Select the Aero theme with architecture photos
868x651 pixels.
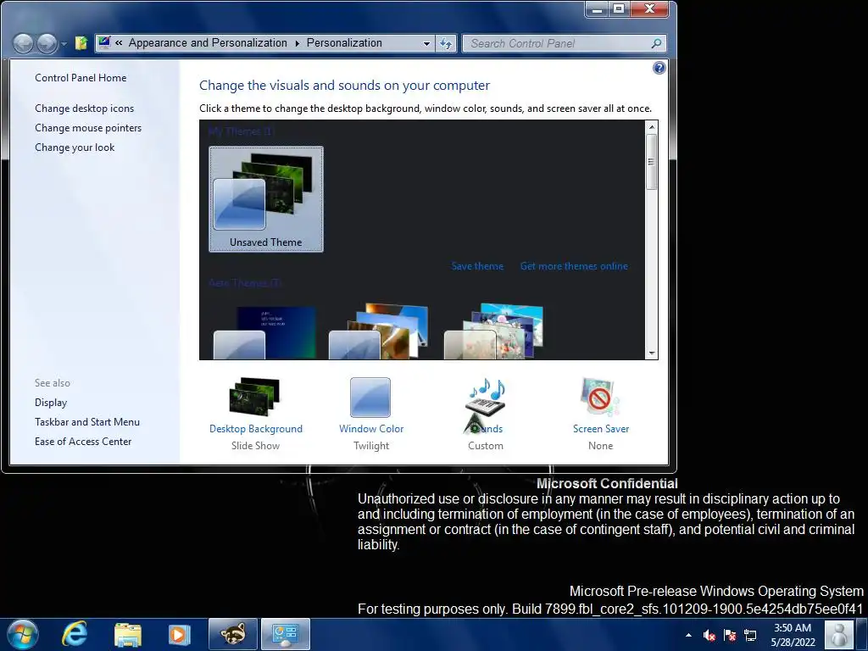click(x=380, y=332)
